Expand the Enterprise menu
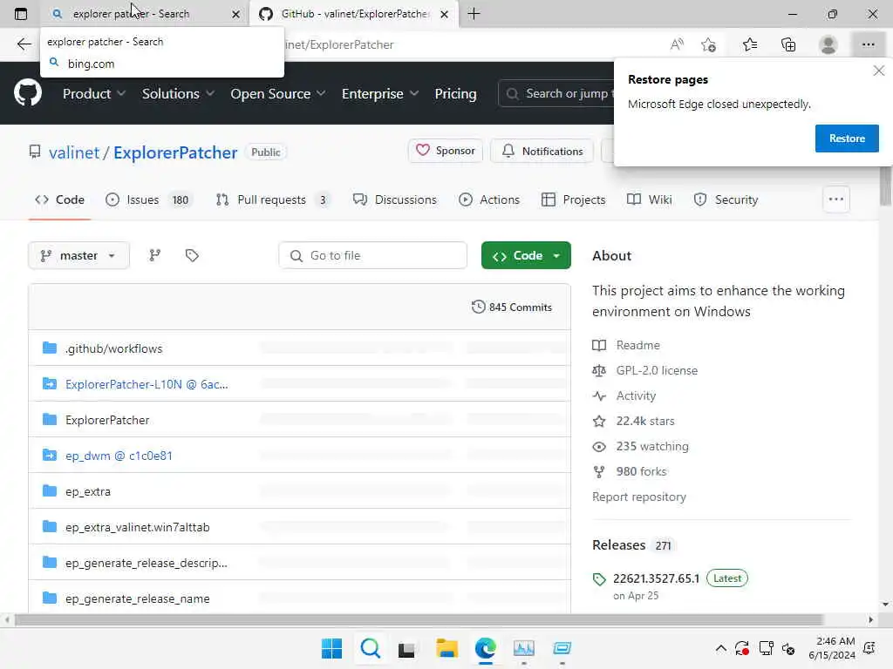 380,93
